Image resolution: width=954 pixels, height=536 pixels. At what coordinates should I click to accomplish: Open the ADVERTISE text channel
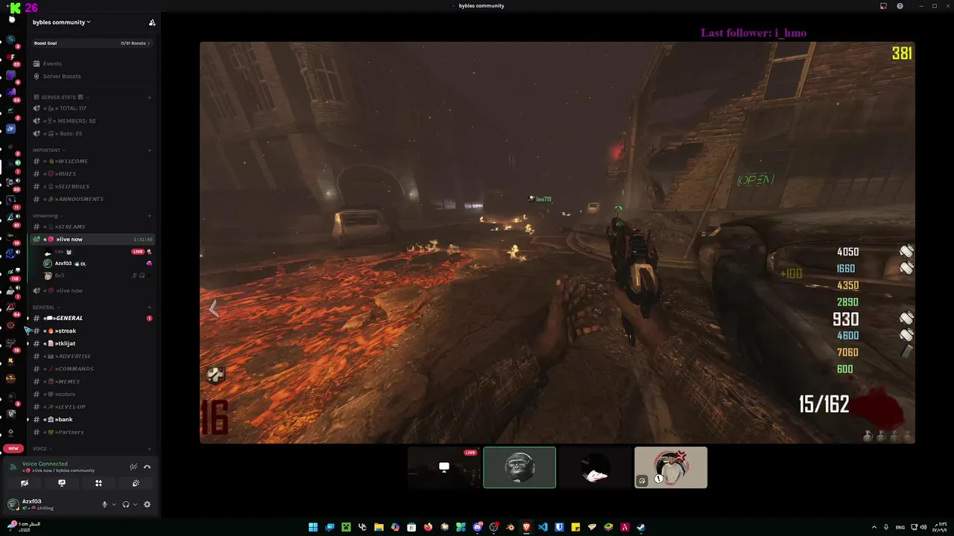92,356
